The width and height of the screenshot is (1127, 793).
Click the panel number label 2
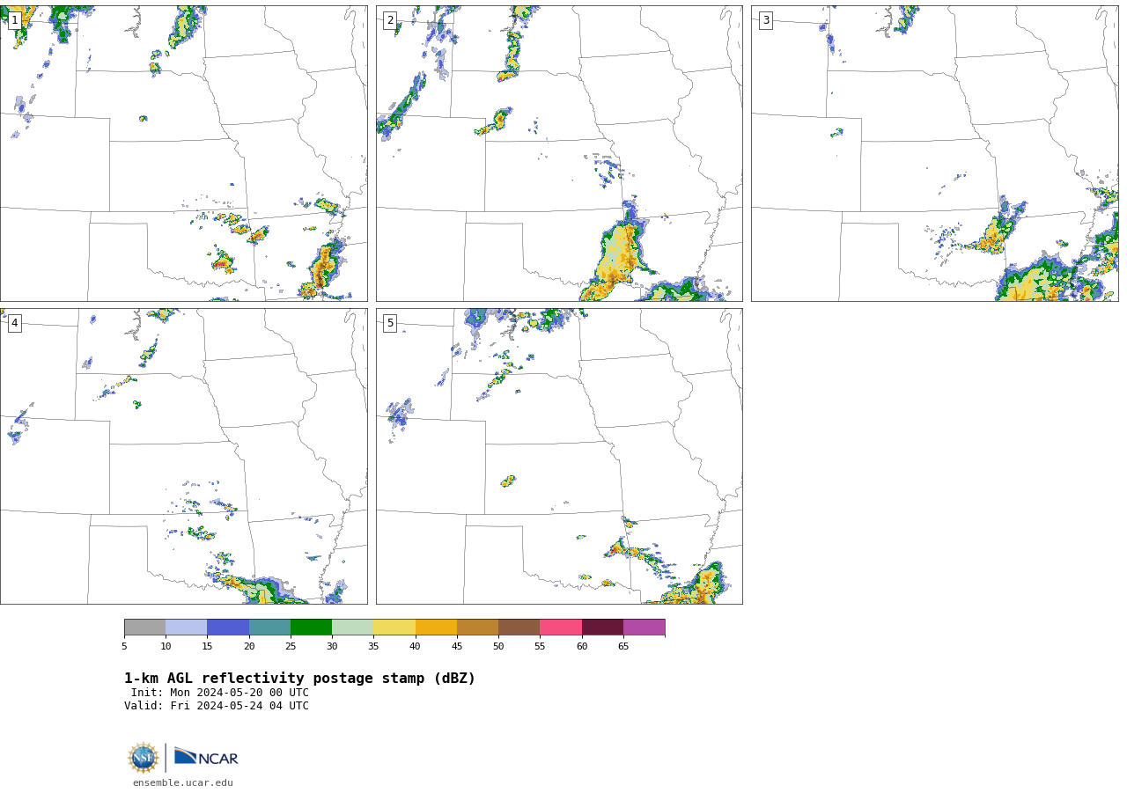[390, 20]
